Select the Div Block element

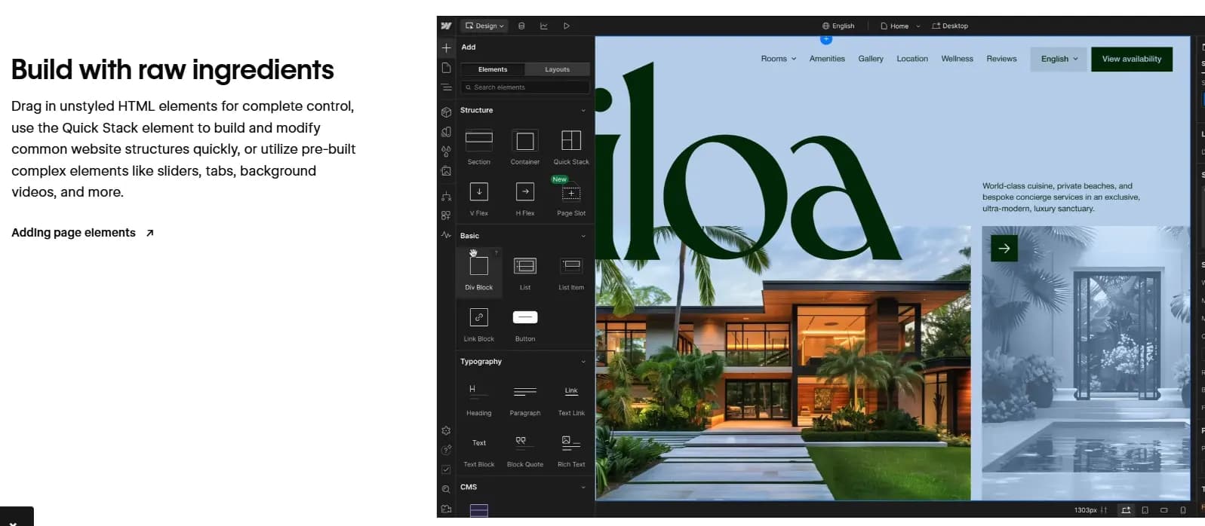pos(479,271)
